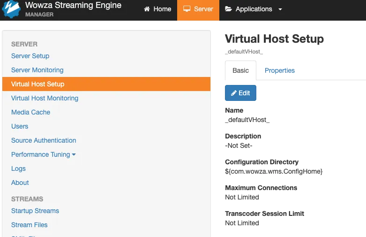Expand the Applications dropdown chevron
Image resolution: width=366 pixels, height=237 pixels.
[x=280, y=9]
